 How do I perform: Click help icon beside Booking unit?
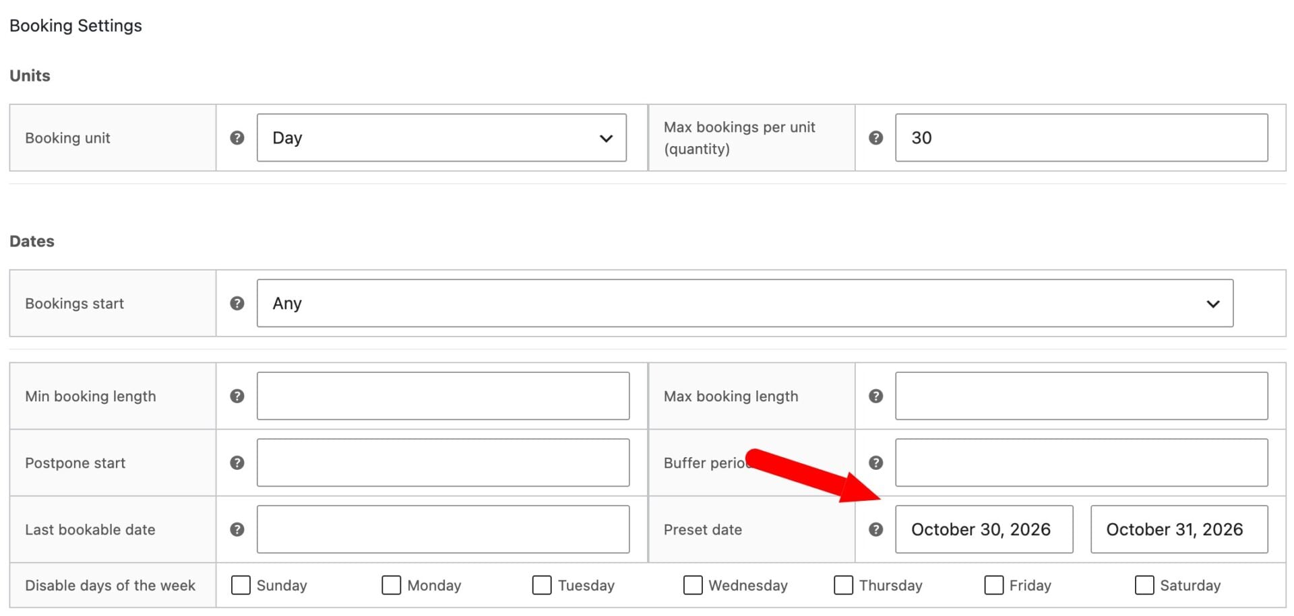(x=237, y=138)
